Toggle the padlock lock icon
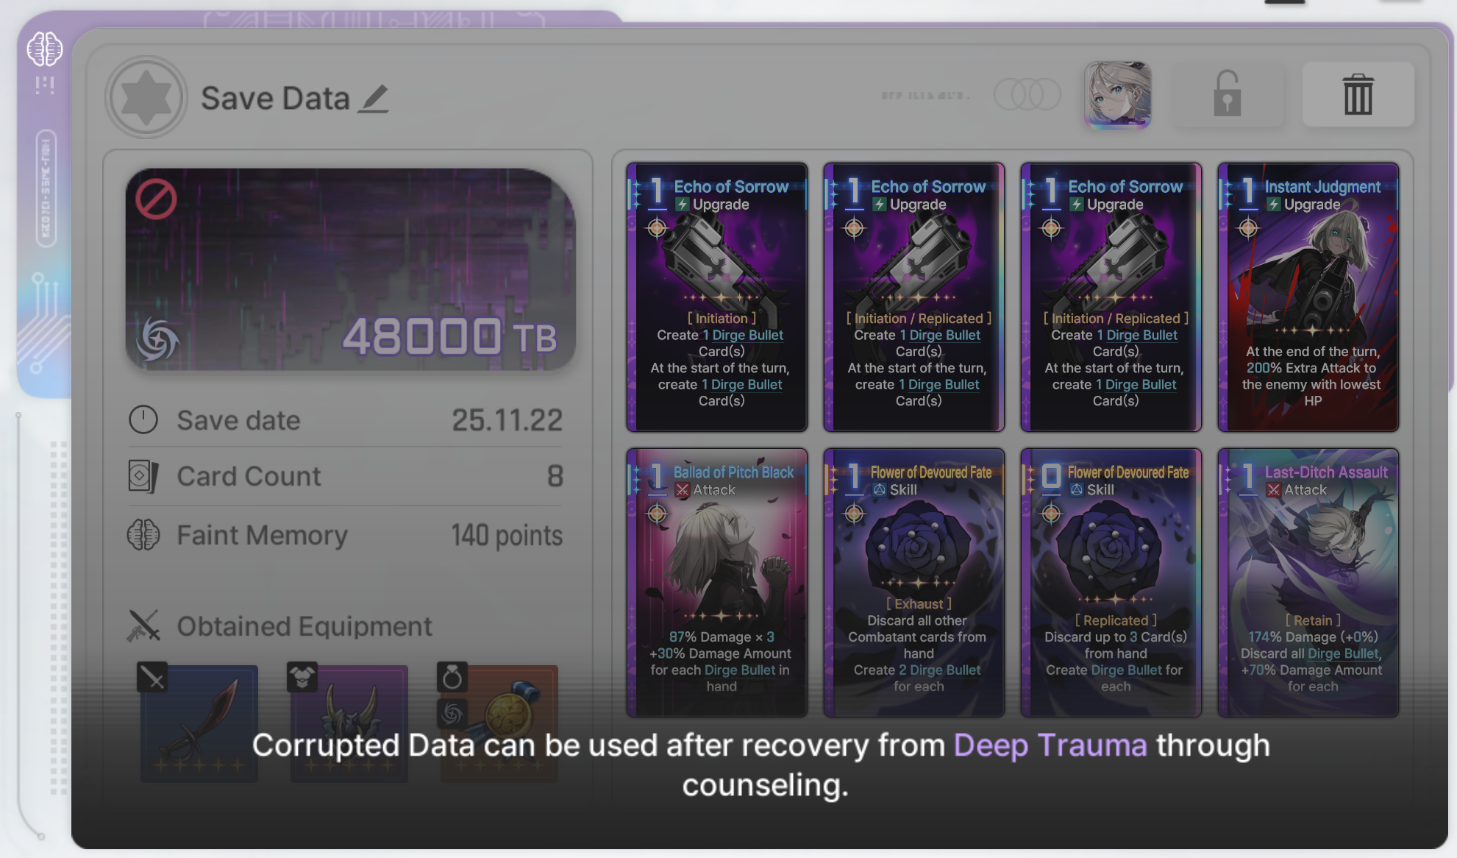Screen dimensions: 1457x858 (x=1227, y=94)
